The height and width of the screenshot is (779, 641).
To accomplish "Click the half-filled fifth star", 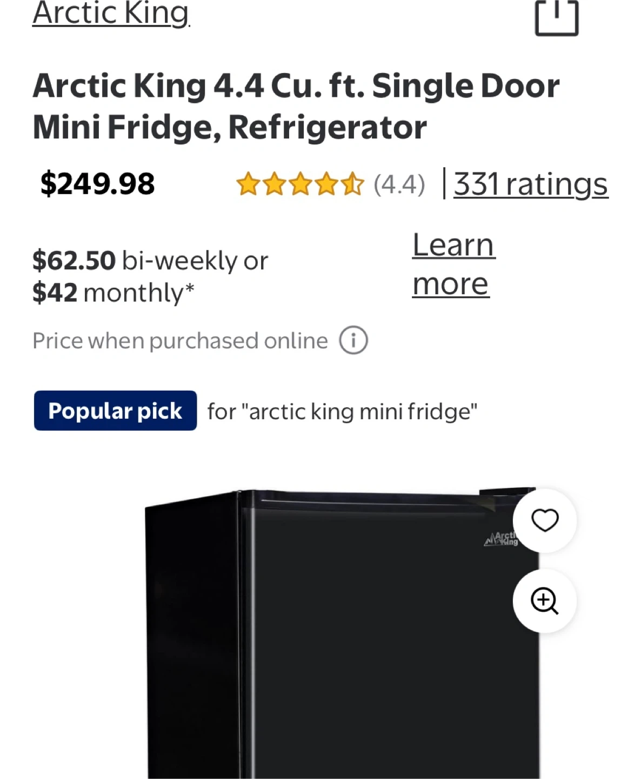I will pyautogui.click(x=353, y=184).
